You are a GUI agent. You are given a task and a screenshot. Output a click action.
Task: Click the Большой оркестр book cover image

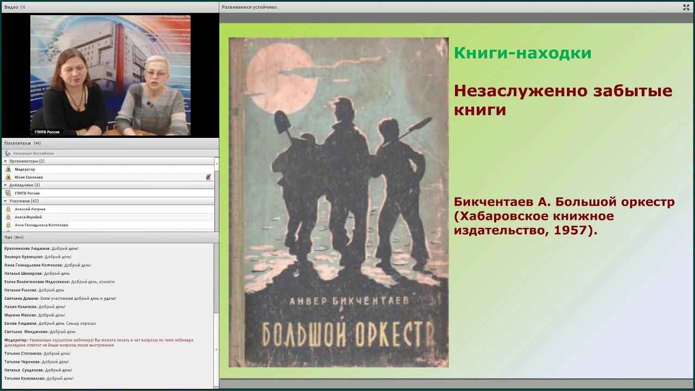339,202
